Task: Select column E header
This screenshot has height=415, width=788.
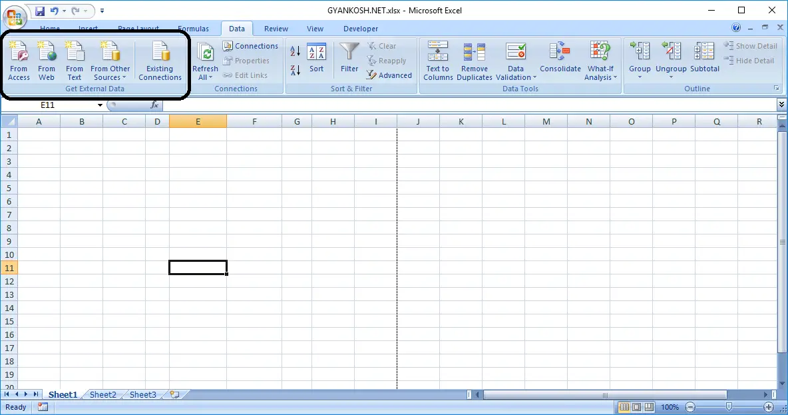Action: (198, 121)
